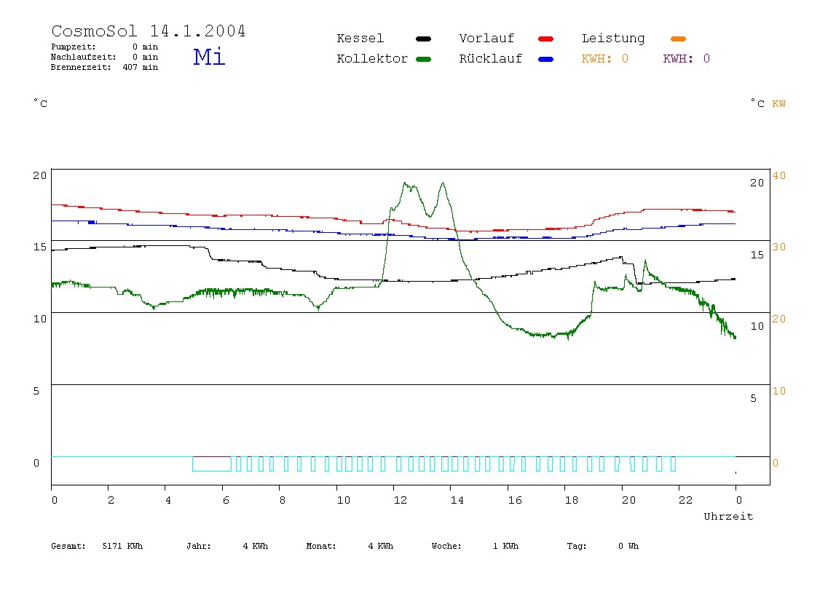Select the "0 Wh" Tag value

click(628, 546)
